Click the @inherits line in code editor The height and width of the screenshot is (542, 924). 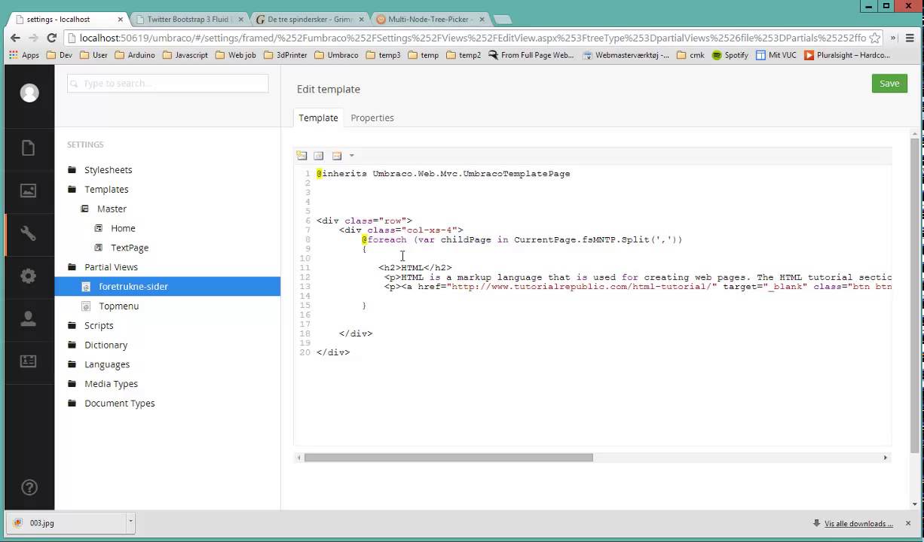point(443,174)
